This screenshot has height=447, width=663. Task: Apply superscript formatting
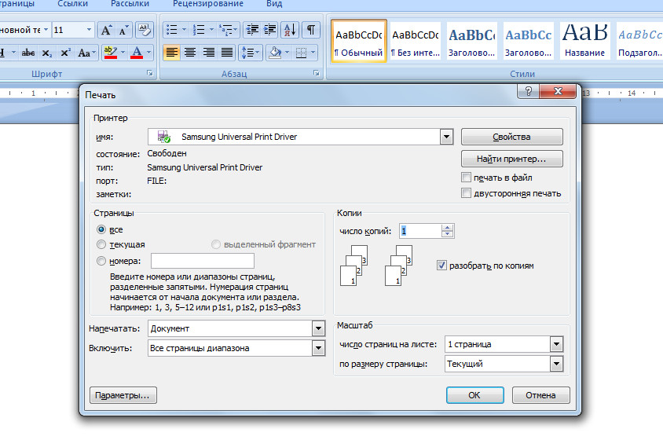click(65, 53)
